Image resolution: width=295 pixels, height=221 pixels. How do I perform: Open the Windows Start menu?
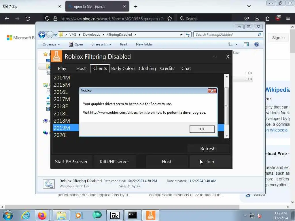coord(8,215)
